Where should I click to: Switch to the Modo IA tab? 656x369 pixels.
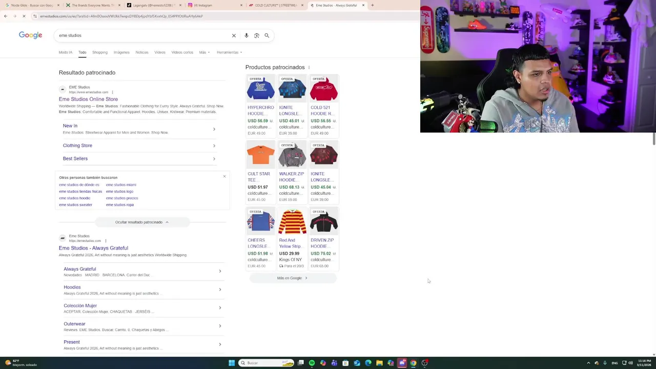click(x=66, y=52)
